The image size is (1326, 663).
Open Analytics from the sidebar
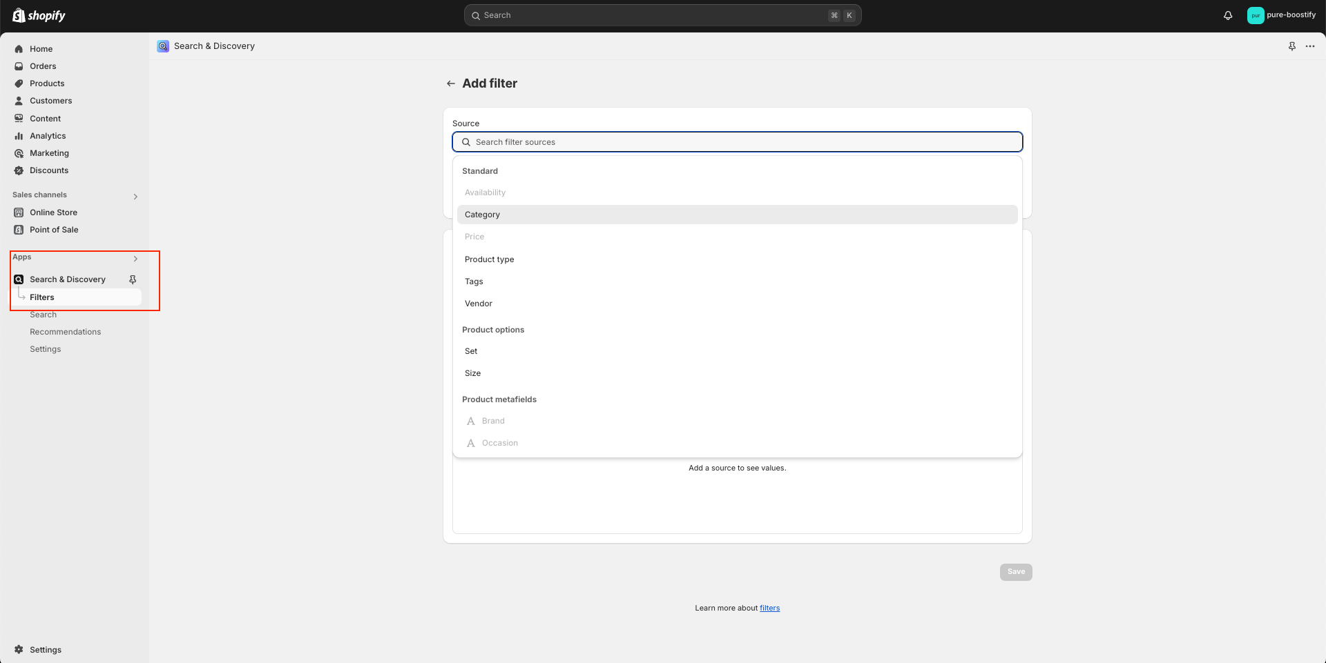click(x=48, y=135)
